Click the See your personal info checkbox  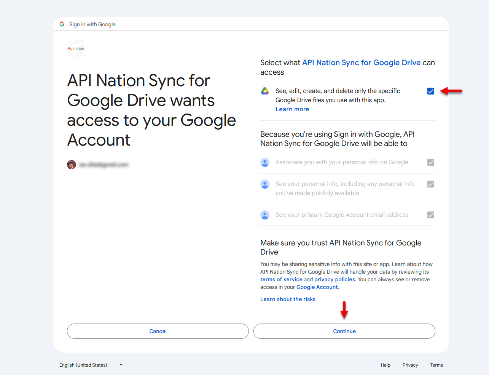click(x=431, y=184)
